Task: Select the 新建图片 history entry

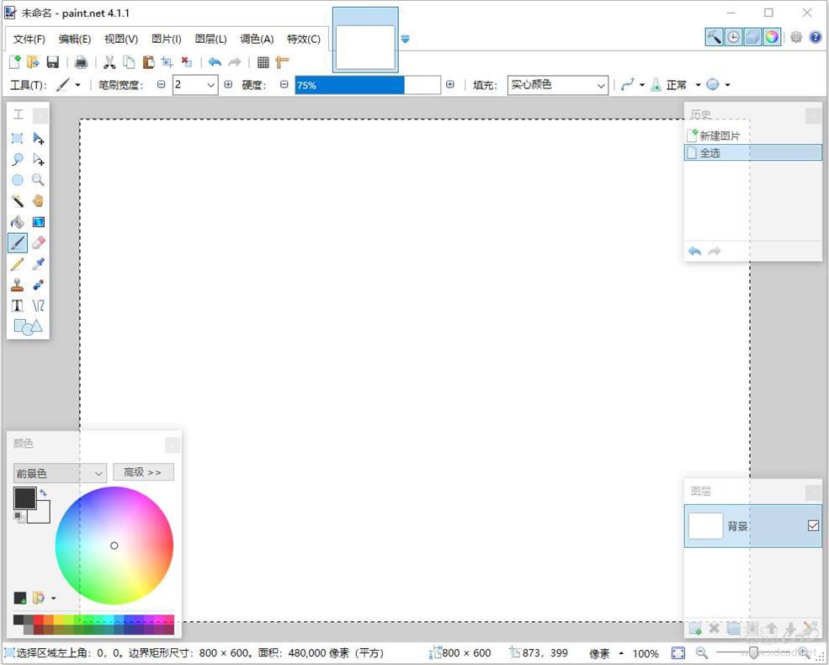Action: point(753,136)
